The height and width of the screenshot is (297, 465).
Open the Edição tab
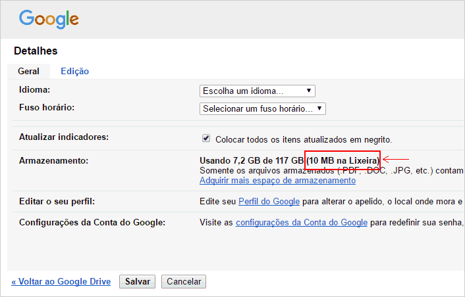(74, 71)
